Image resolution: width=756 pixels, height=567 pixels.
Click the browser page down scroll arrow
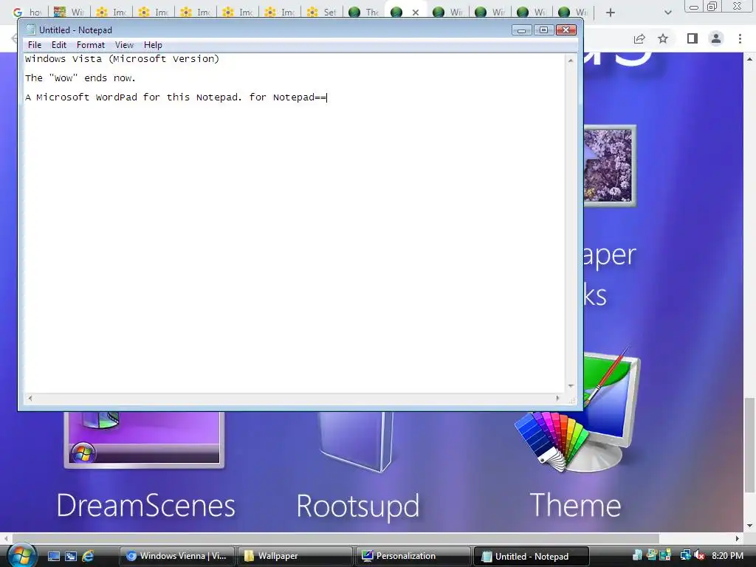coord(750,526)
